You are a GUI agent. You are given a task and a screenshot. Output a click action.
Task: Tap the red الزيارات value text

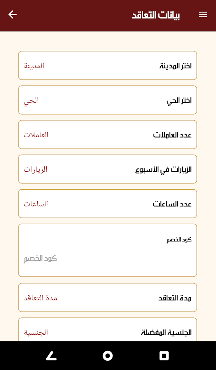pos(35,170)
